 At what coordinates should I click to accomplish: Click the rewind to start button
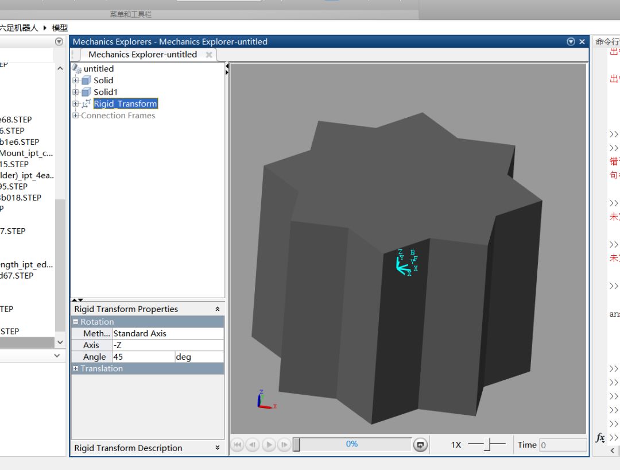[237, 445]
